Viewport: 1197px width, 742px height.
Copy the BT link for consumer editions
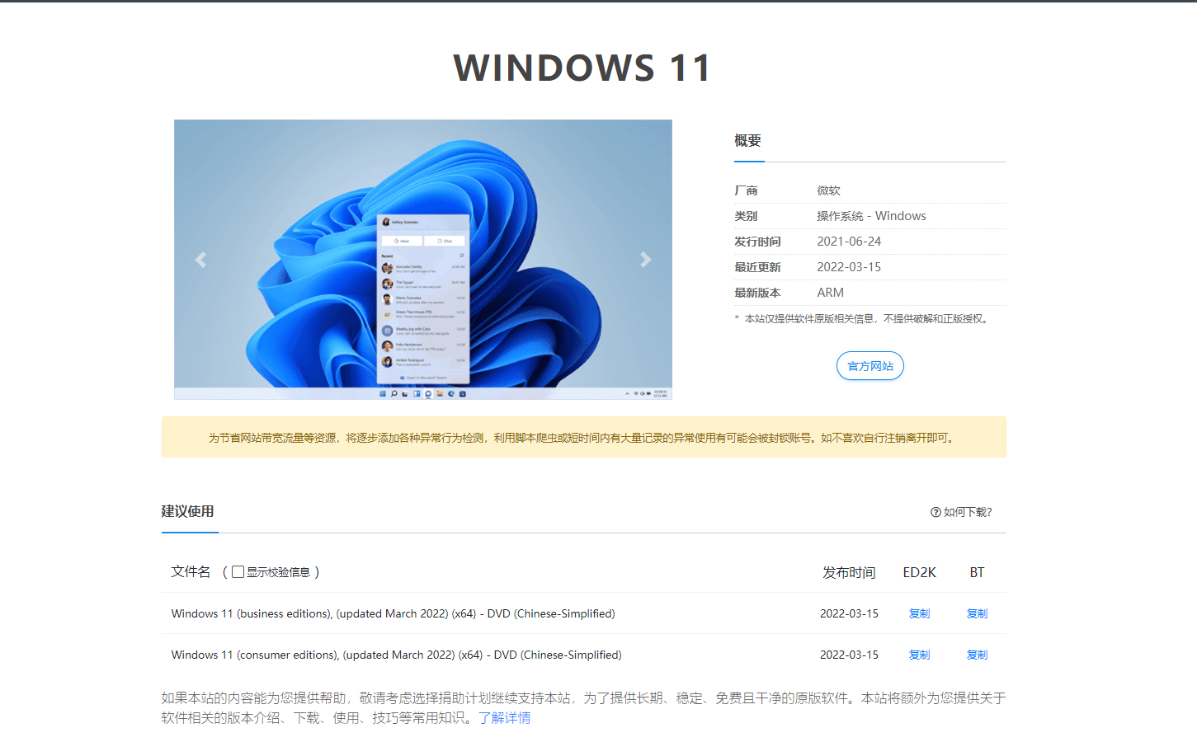click(x=977, y=654)
